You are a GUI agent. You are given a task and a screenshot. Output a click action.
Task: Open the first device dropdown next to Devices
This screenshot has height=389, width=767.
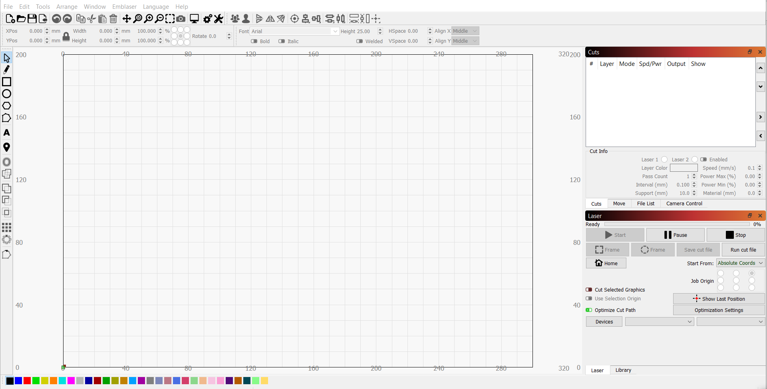[x=660, y=322]
